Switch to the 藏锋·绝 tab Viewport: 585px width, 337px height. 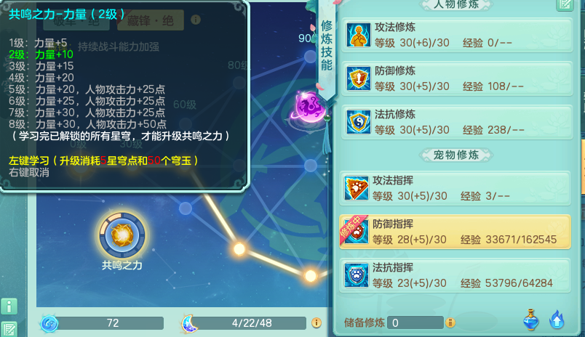pyautogui.click(x=151, y=20)
